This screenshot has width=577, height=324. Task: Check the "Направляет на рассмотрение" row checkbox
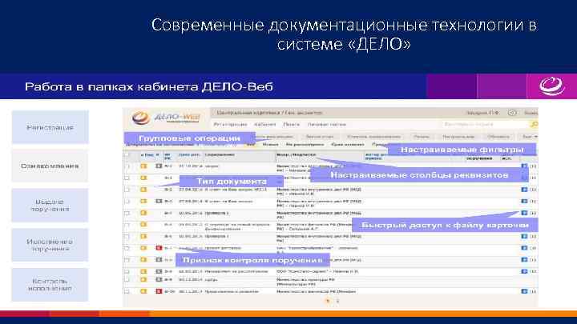tap(127, 271)
